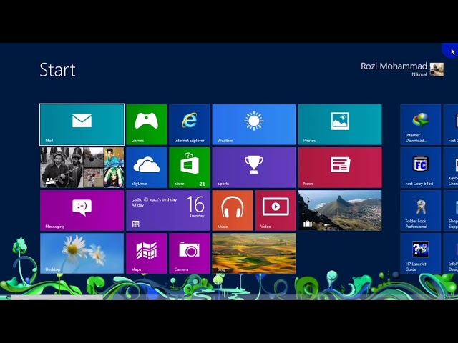The image size is (458, 343).
Task: Click the user account picture
Action: (437, 70)
